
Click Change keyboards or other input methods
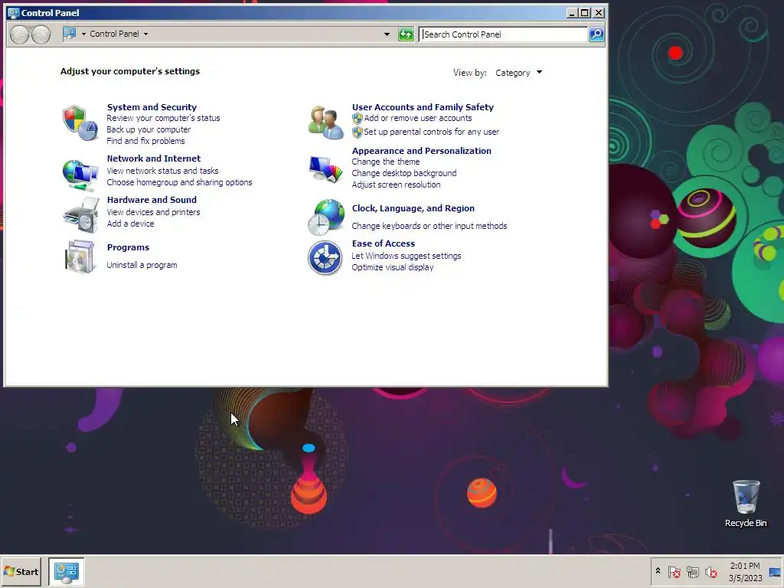pos(429,226)
